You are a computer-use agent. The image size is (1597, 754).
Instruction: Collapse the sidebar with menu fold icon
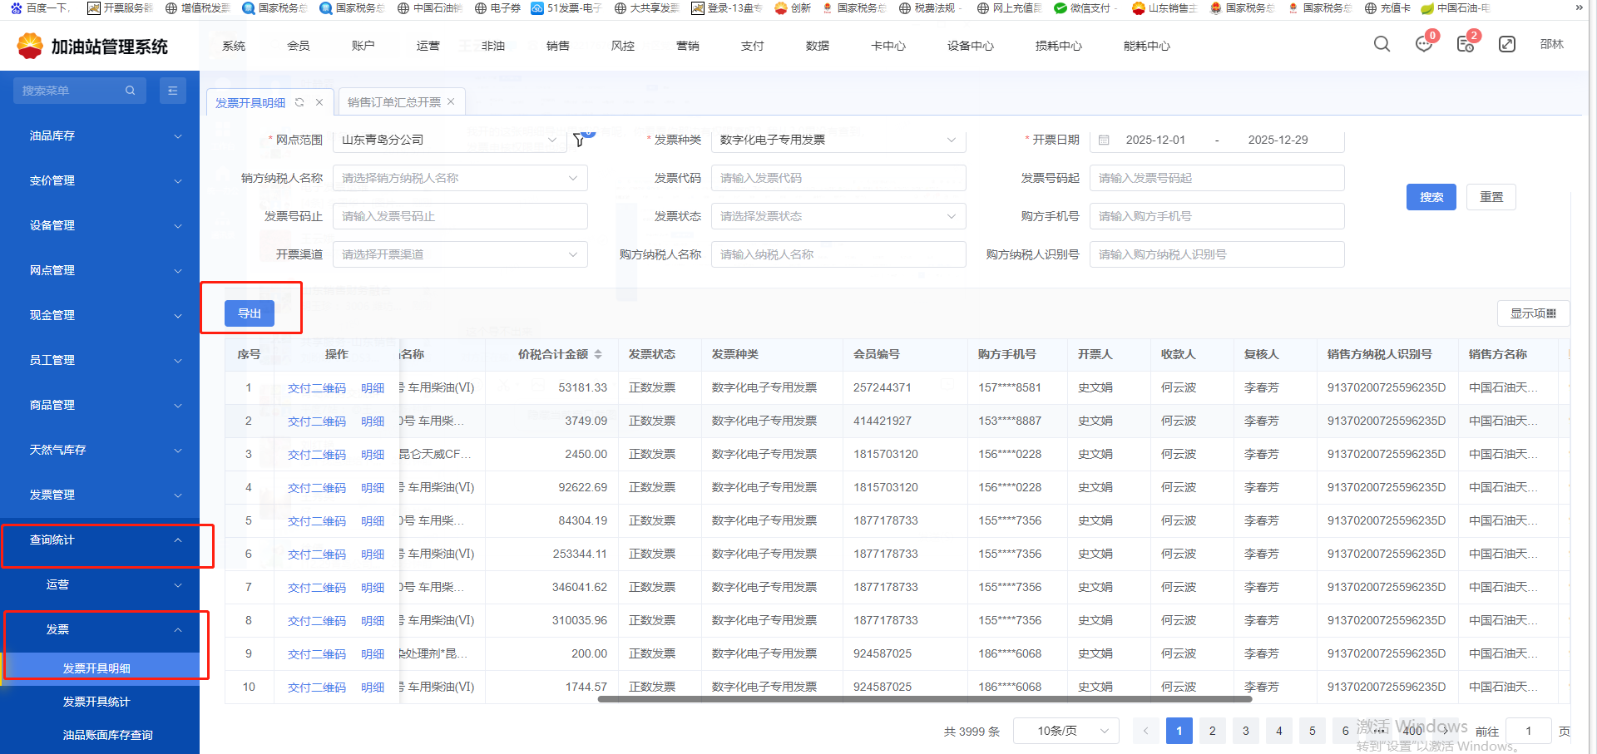point(172,91)
